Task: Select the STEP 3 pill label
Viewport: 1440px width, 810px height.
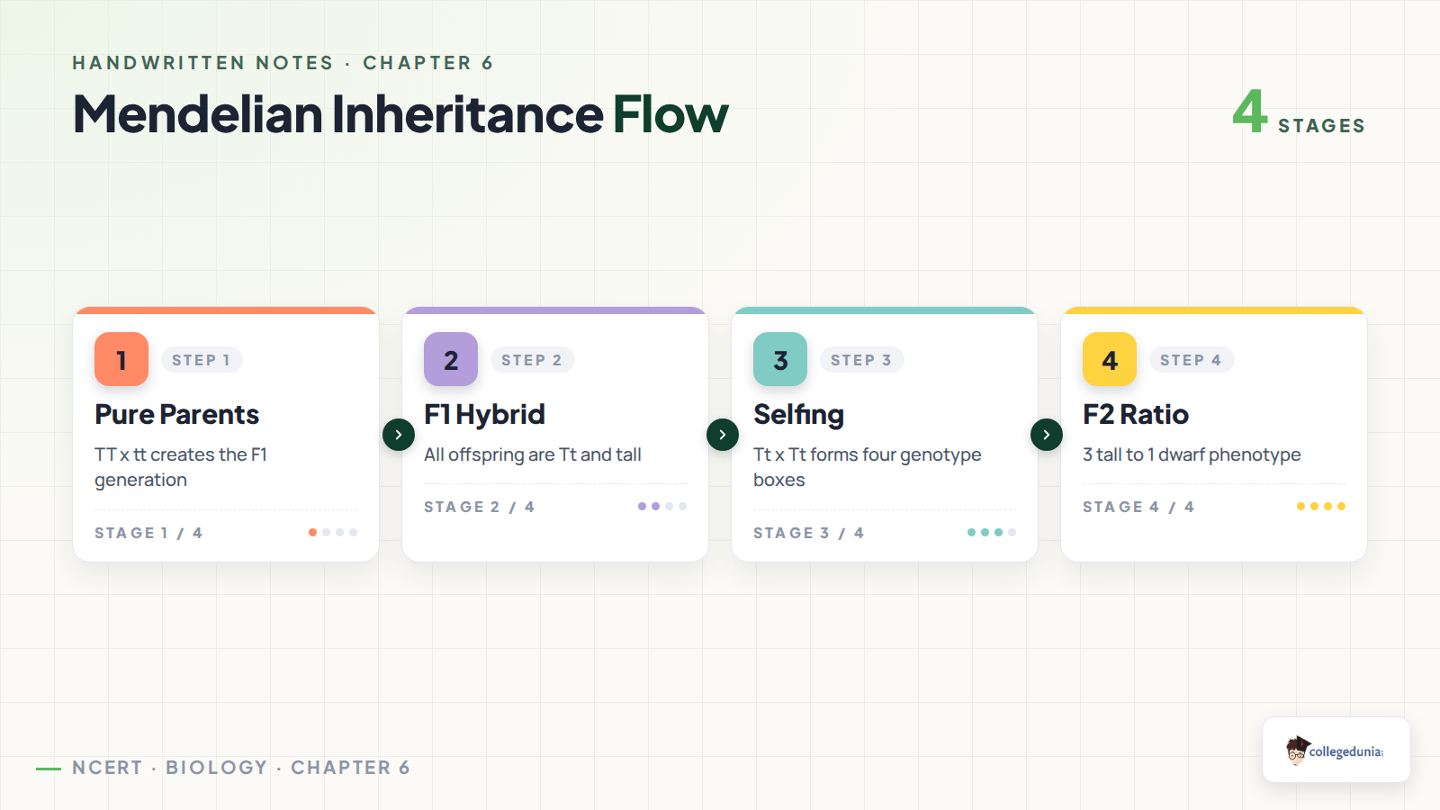Action: [861, 360]
